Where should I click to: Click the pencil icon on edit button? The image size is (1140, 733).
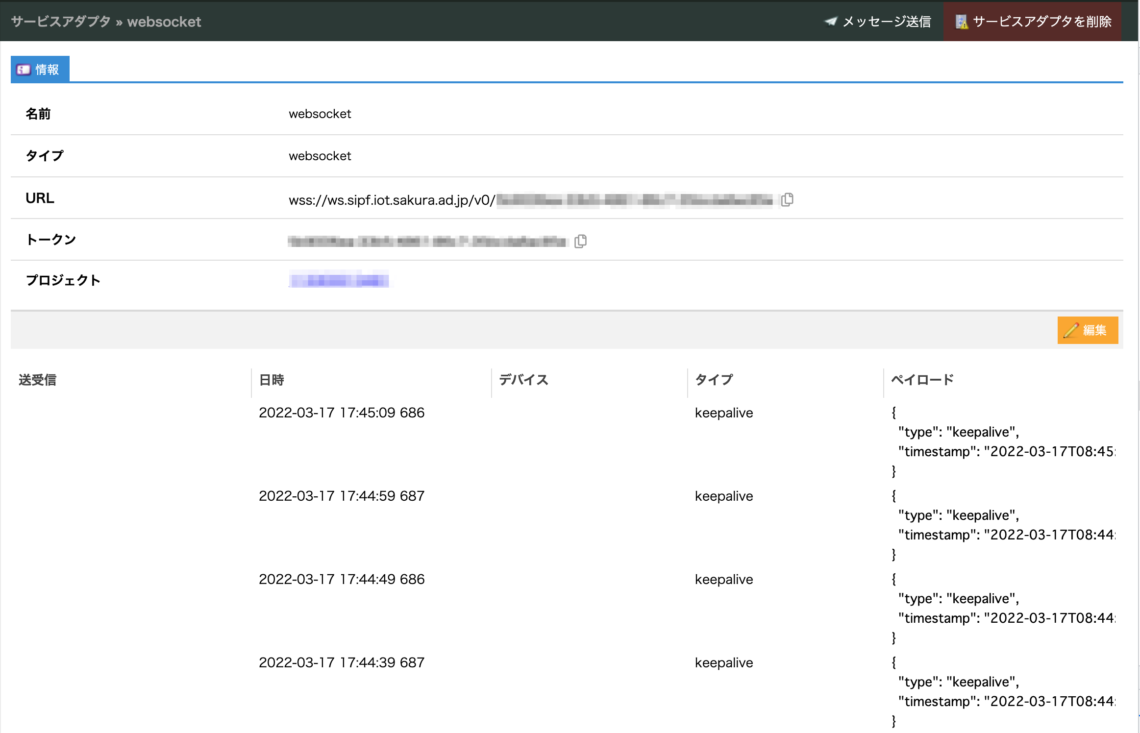pos(1071,330)
